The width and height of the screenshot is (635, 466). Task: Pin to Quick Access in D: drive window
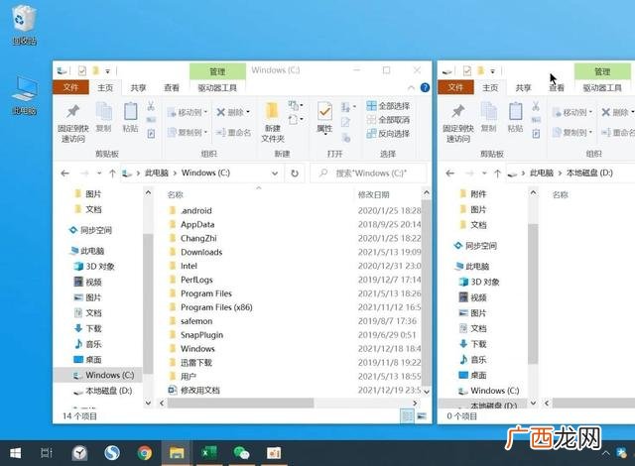(x=458, y=123)
